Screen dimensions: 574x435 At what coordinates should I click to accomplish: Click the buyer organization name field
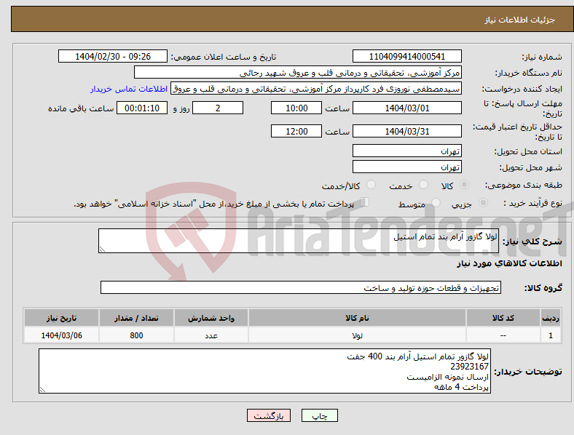298,72
